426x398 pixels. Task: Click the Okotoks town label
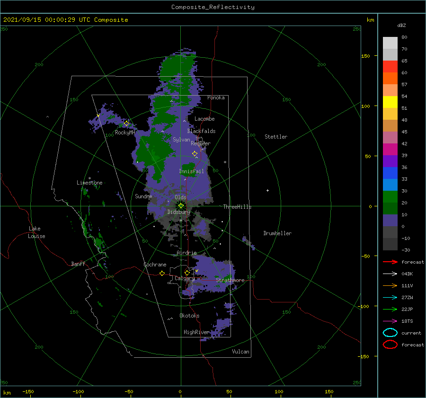click(189, 316)
